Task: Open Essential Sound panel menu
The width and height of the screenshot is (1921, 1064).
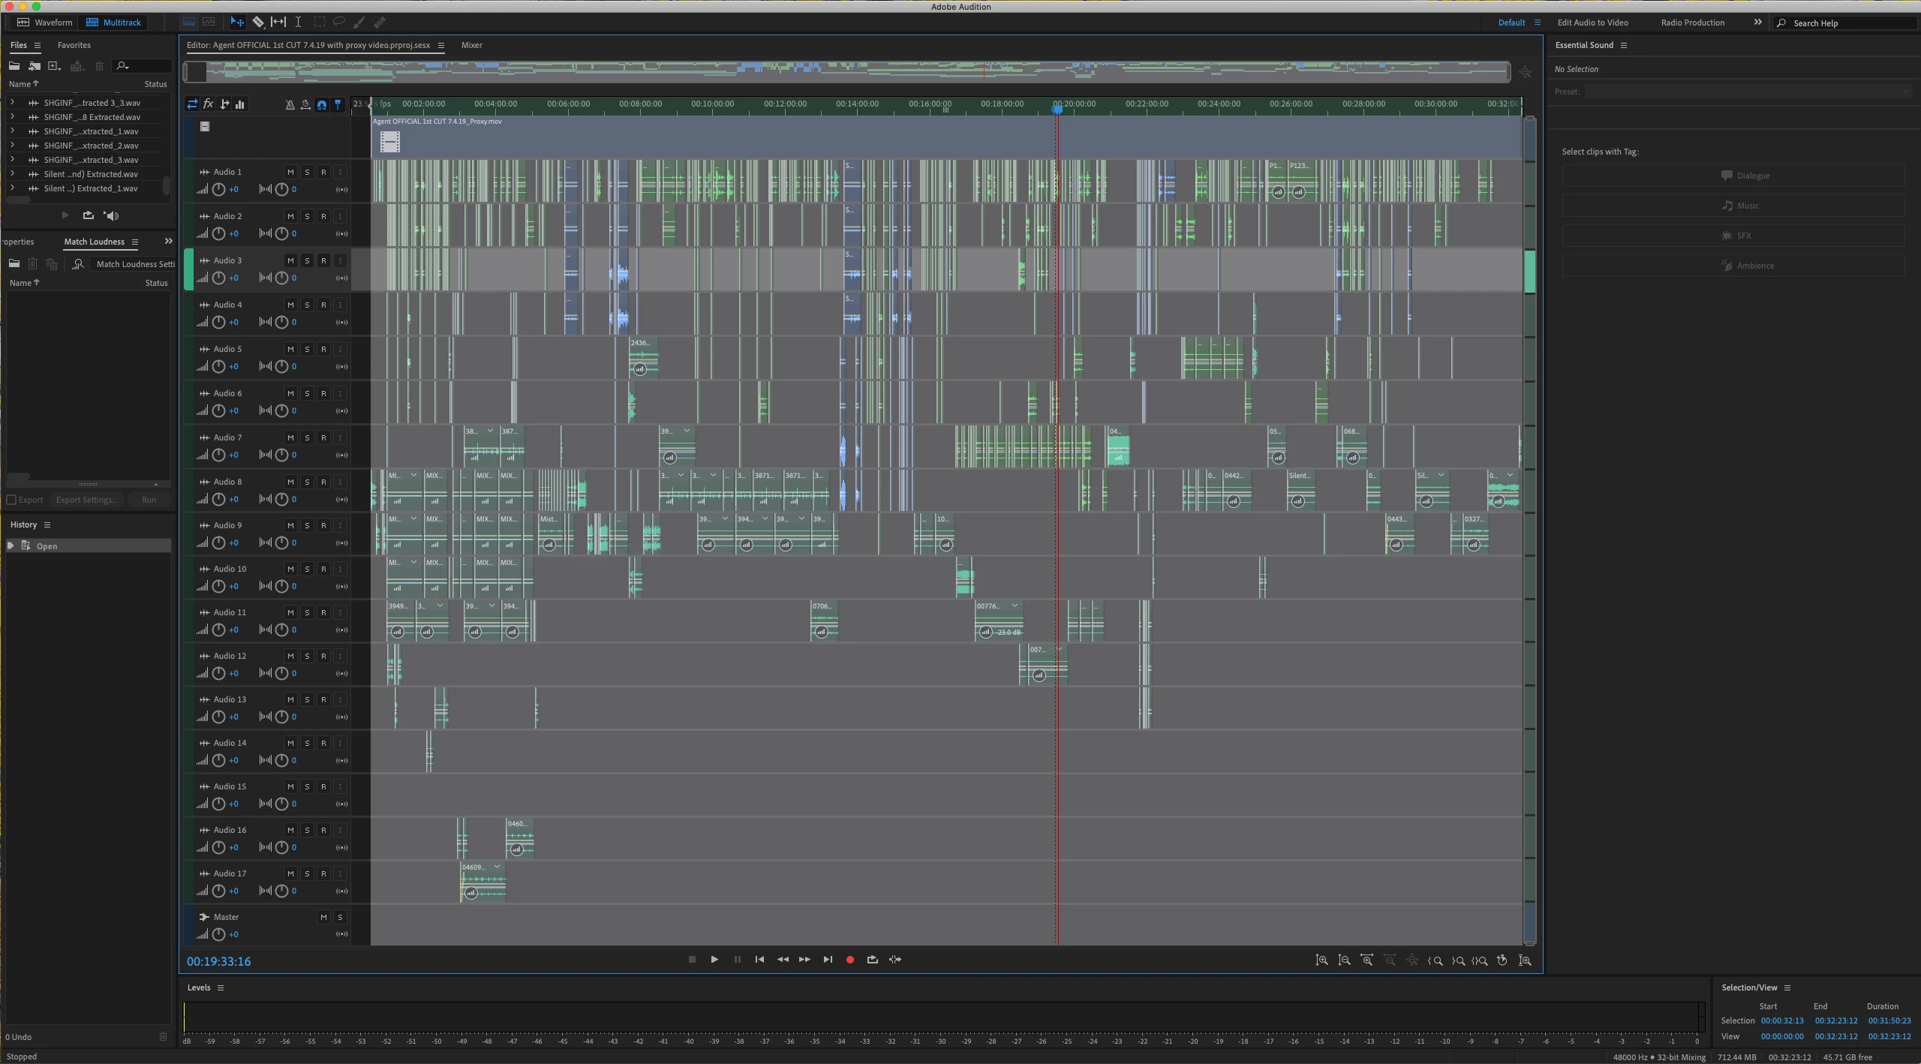Action: tap(1624, 45)
